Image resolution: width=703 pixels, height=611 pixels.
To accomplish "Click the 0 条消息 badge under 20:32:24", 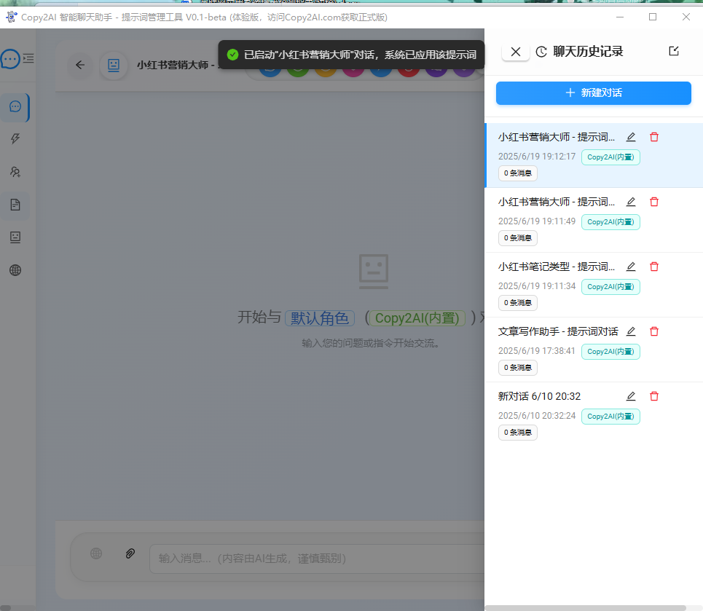I will (517, 433).
